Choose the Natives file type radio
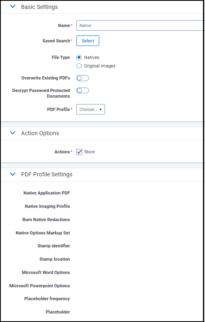The image size is (205, 322). (x=79, y=57)
